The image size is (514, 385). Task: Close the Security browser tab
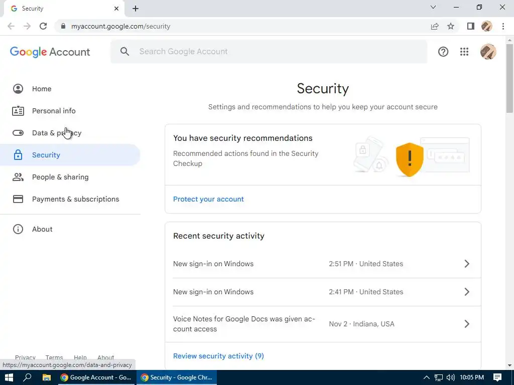click(116, 9)
